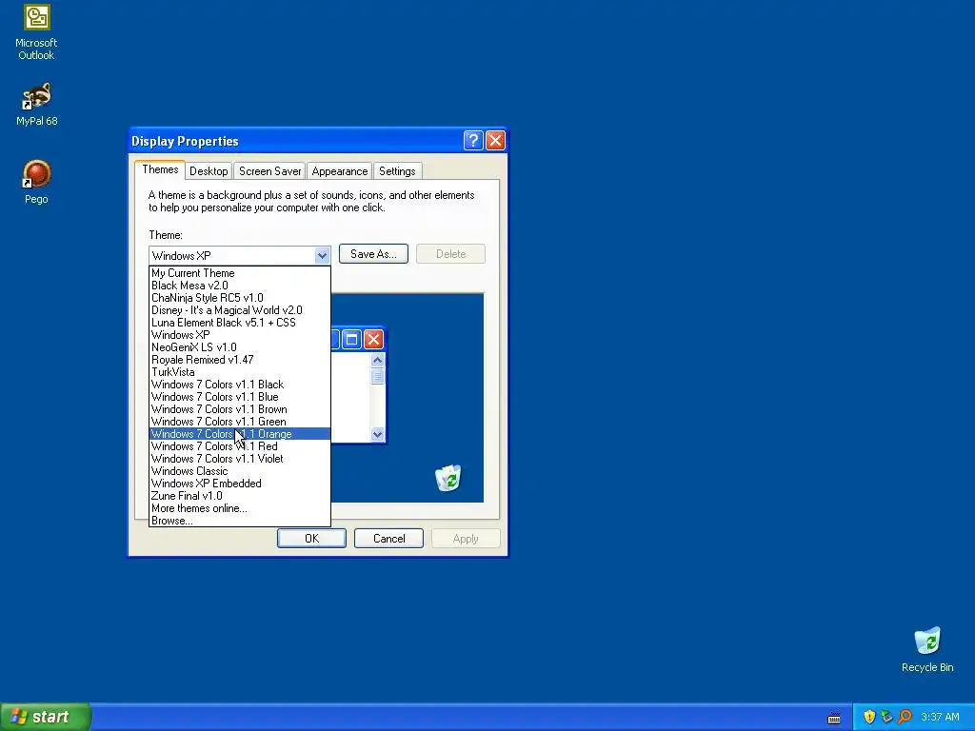Select the Windows Classic theme

coord(240,471)
